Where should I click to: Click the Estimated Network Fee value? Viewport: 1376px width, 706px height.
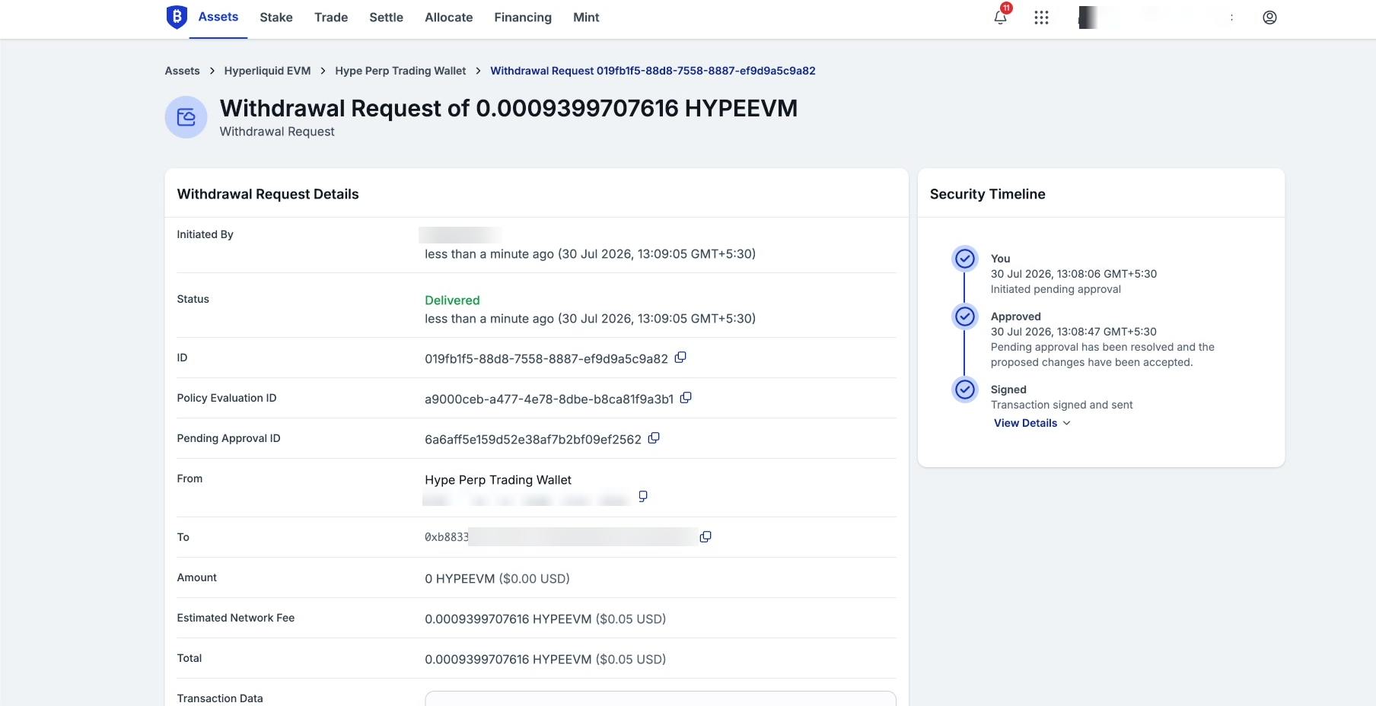click(545, 619)
